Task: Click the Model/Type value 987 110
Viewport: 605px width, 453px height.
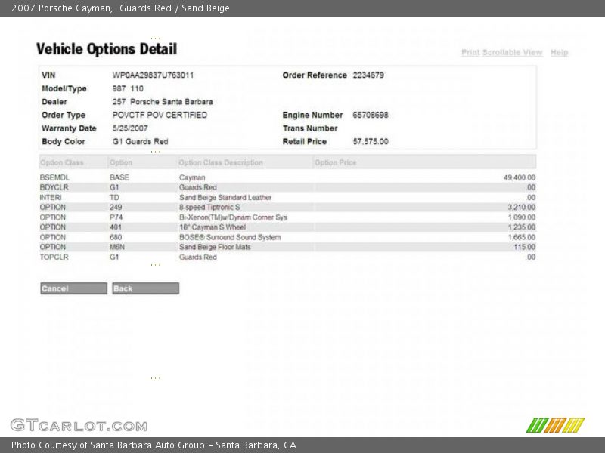Action: click(x=128, y=88)
